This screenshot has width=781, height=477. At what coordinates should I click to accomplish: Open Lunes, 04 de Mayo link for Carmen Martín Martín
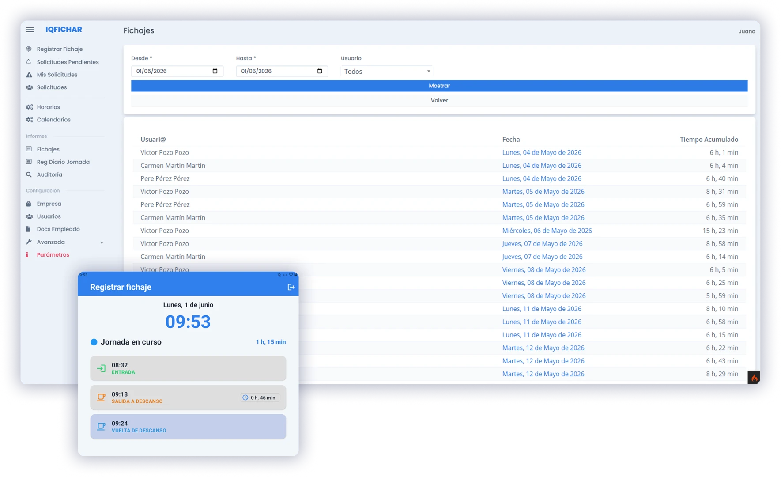pos(542,165)
